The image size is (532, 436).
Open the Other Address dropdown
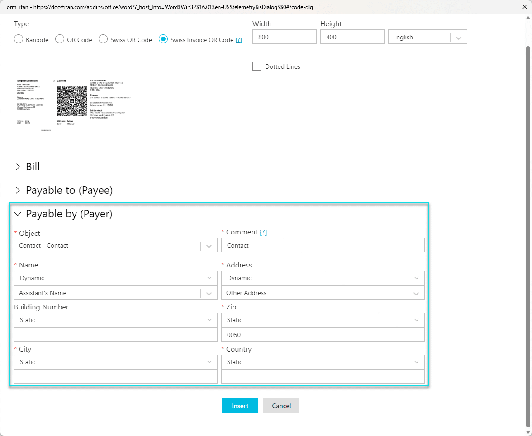416,293
